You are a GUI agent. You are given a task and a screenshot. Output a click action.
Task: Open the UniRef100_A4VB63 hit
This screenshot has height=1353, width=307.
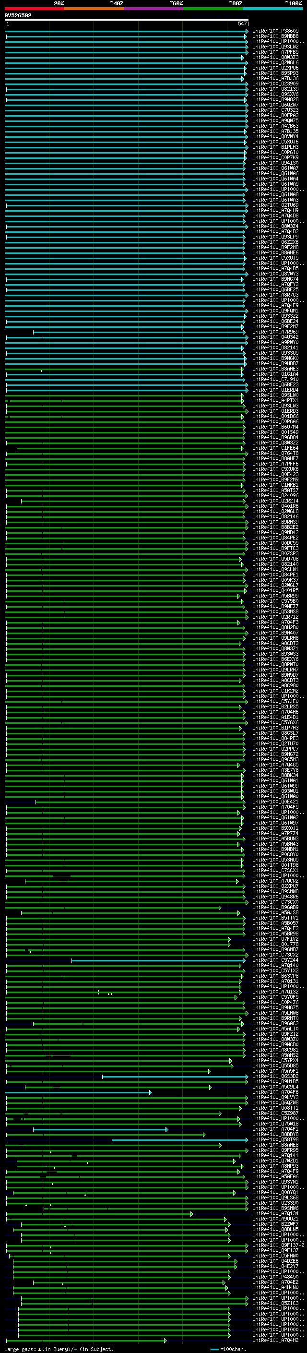pos(275,126)
